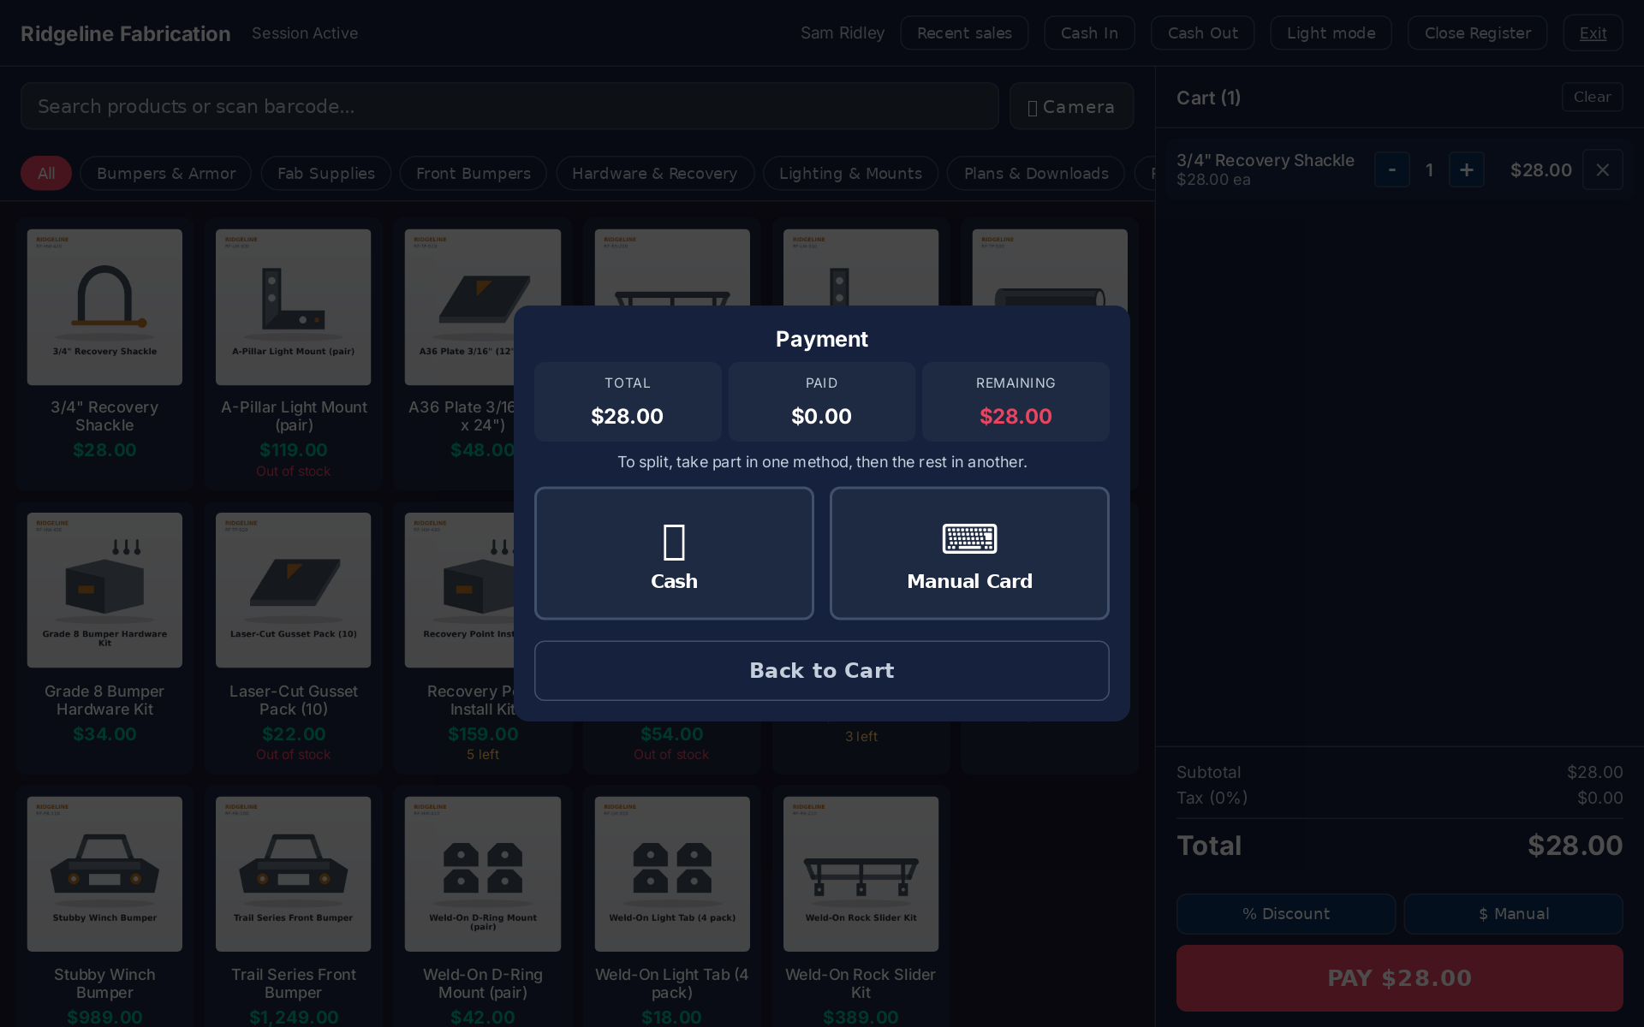Switch to Light mode
Screen dimensions: 1644x1027
(1331, 33)
